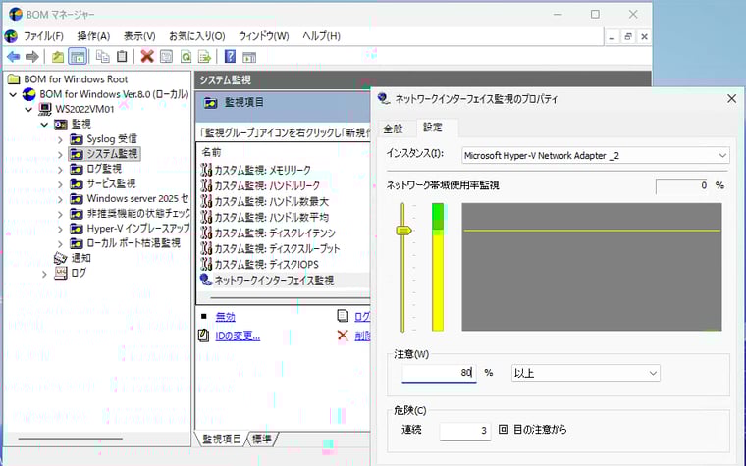Open the ヘルプ(H) menu
This screenshot has width=746, height=466.
pyautogui.click(x=321, y=36)
